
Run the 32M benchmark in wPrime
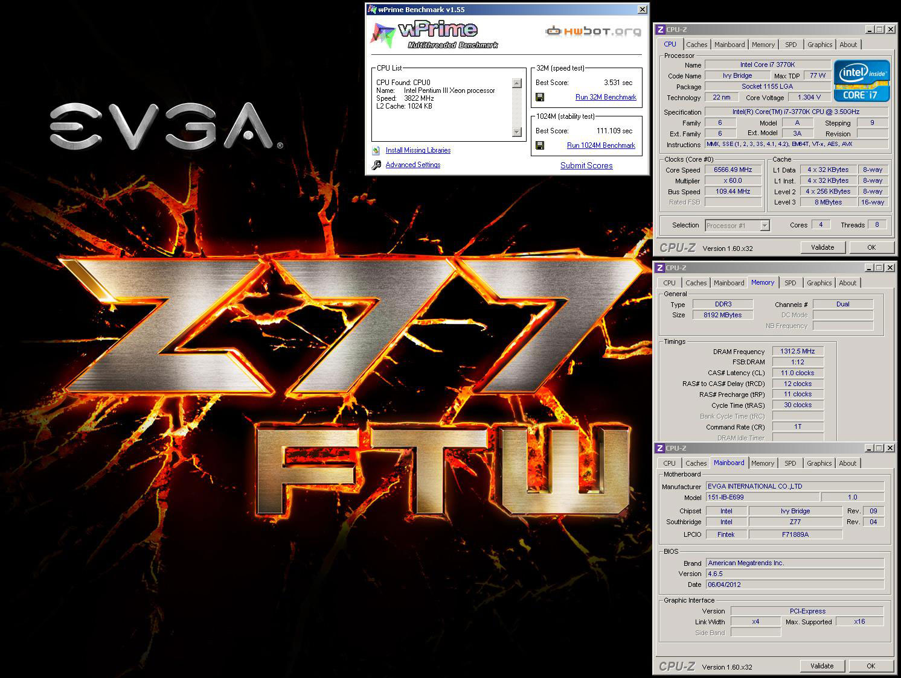[606, 97]
